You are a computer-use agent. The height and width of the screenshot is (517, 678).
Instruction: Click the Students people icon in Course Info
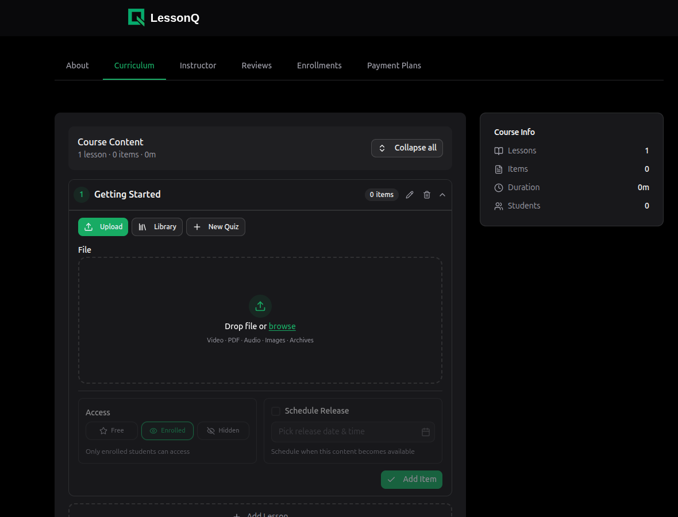(x=499, y=206)
